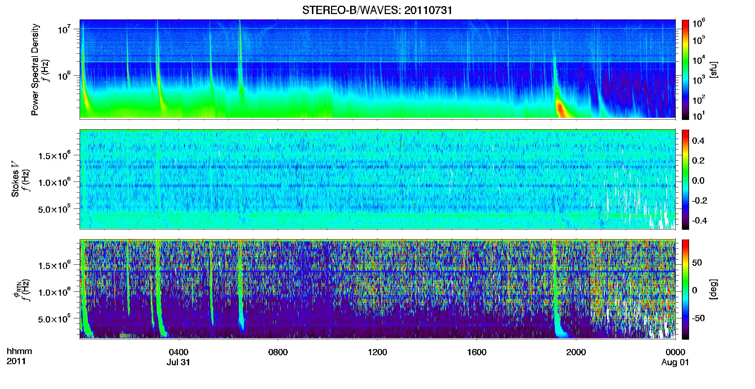Image resolution: width=755 pixels, height=389 pixels.
Task: Click the bottom RTN direction spectrogram panel
Action: click(377, 289)
